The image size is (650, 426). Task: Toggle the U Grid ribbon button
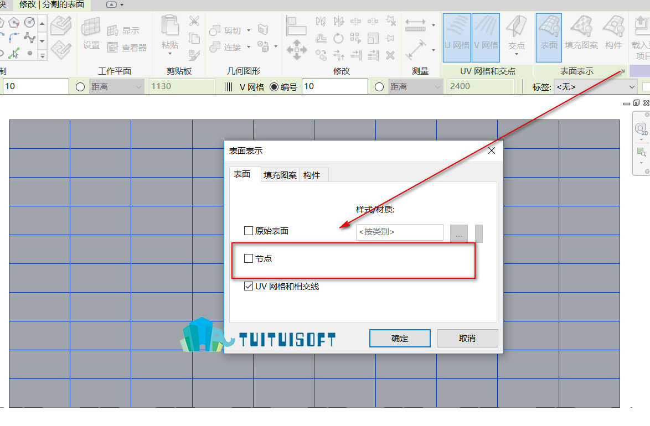[x=457, y=37]
